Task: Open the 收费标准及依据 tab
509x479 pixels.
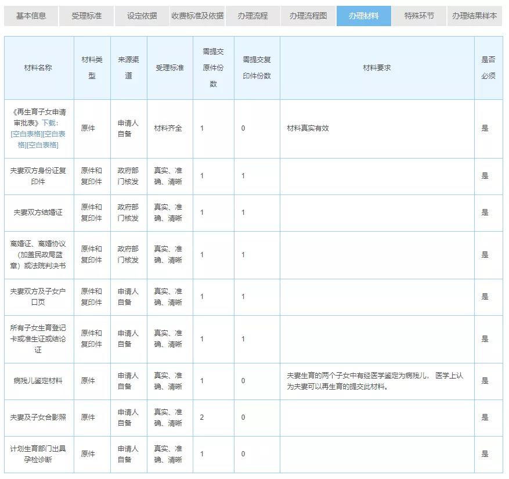Action: (197, 16)
